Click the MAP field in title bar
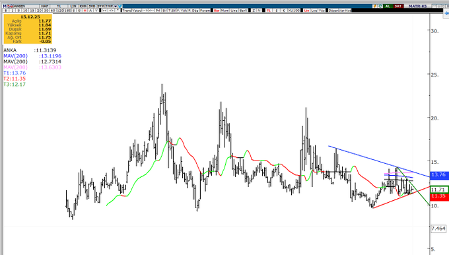 (x=44, y=6)
